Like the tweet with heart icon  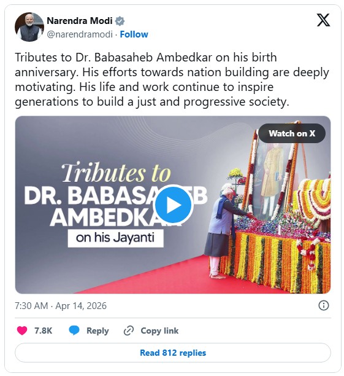point(22,331)
